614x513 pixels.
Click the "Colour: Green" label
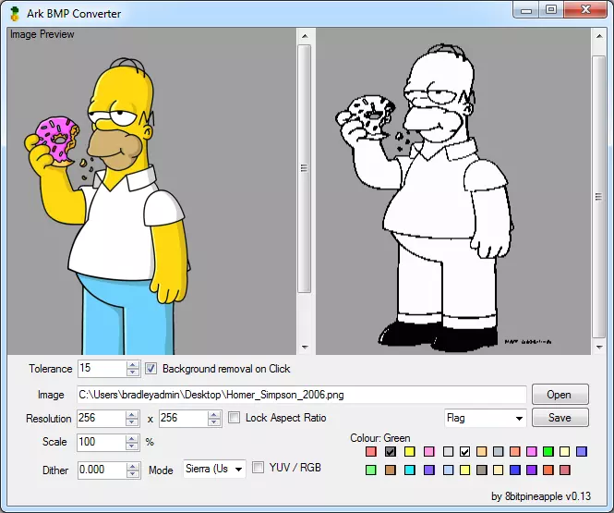(380, 438)
